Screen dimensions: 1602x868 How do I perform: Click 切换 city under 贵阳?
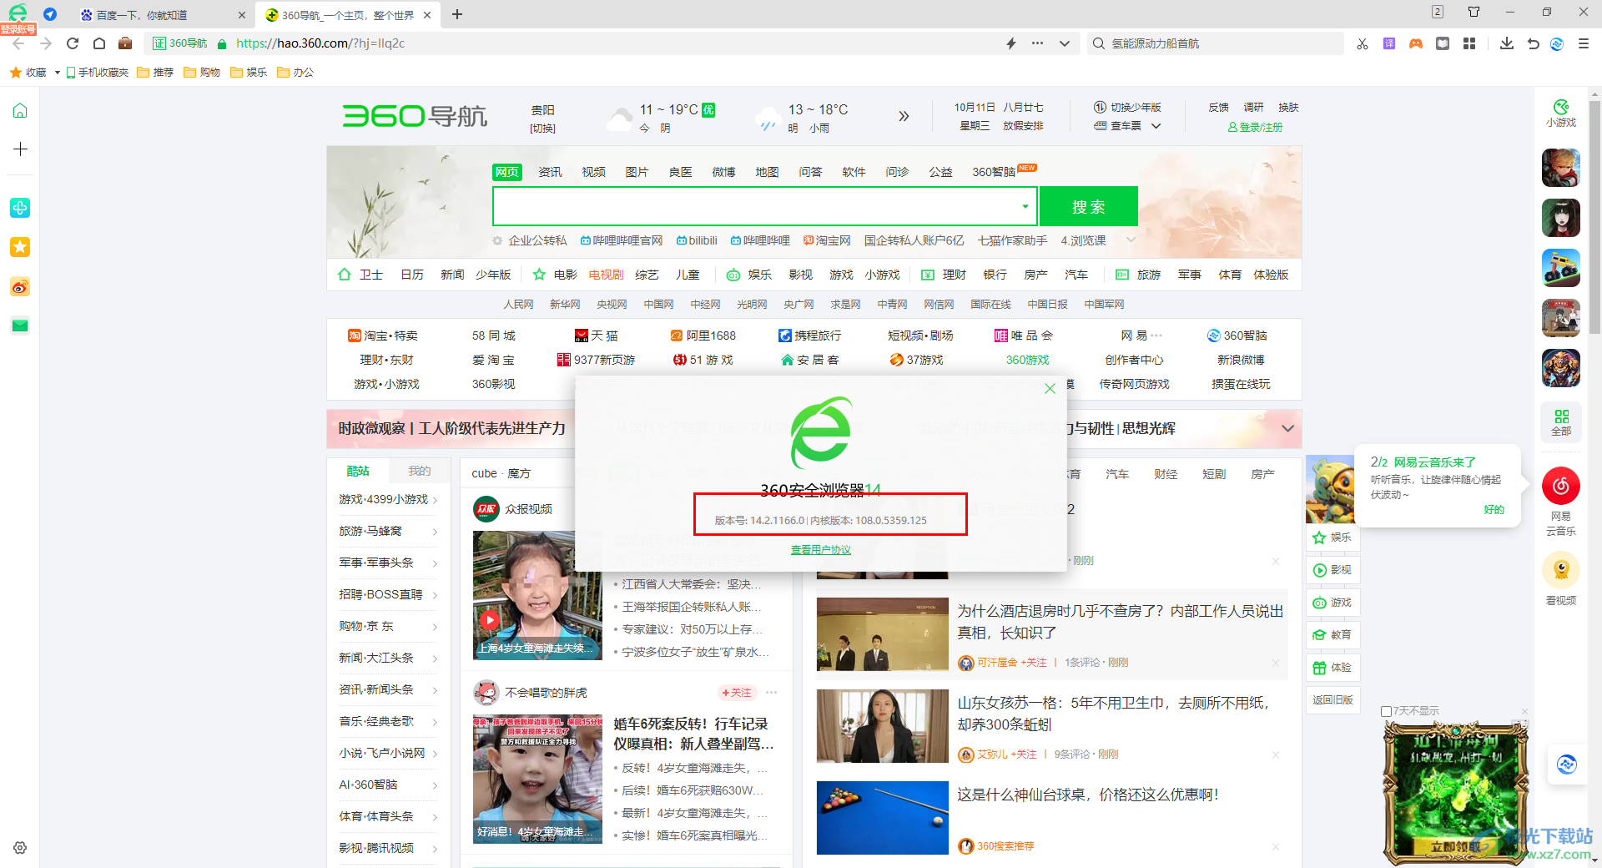pyautogui.click(x=542, y=129)
